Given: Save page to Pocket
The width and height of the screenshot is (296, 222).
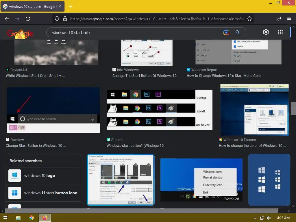Looking at the screenshot, I should [279, 18].
